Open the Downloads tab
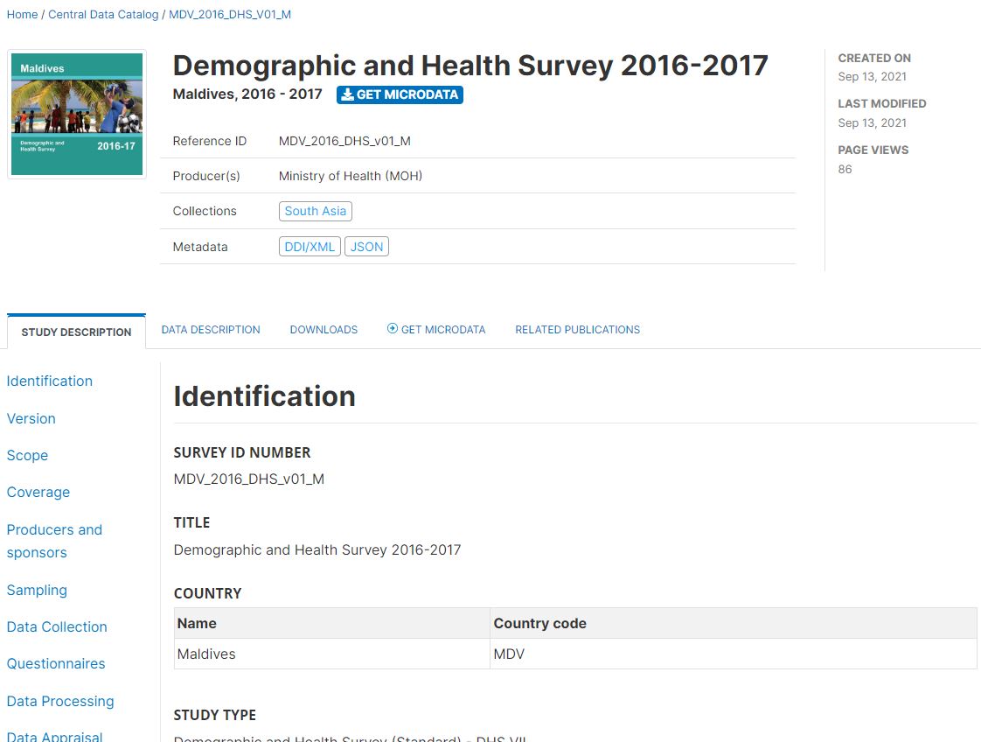This screenshot has width=981, height=742. (x=324, y=330)
